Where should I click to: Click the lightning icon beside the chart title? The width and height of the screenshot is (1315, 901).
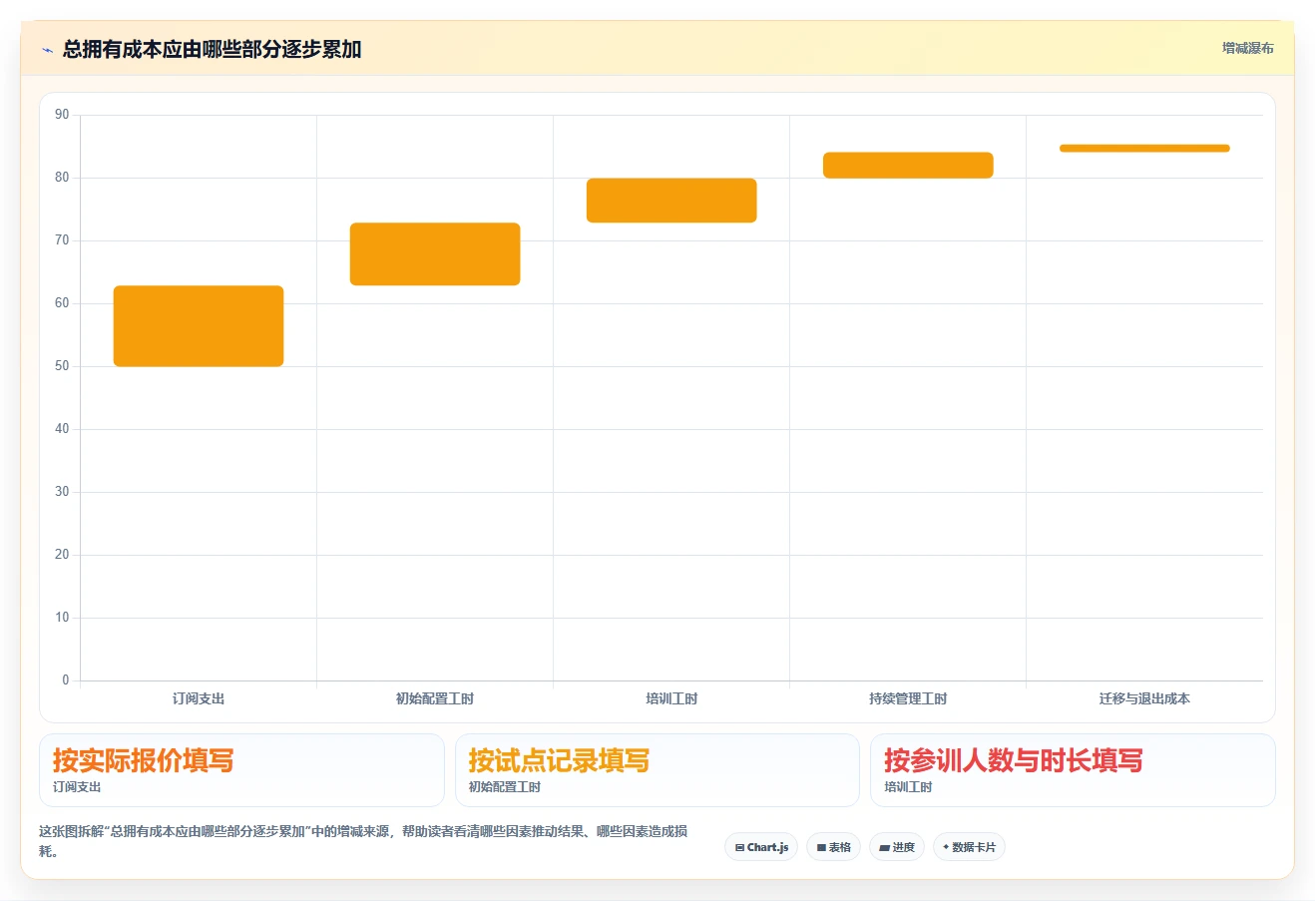coord(47,50)
